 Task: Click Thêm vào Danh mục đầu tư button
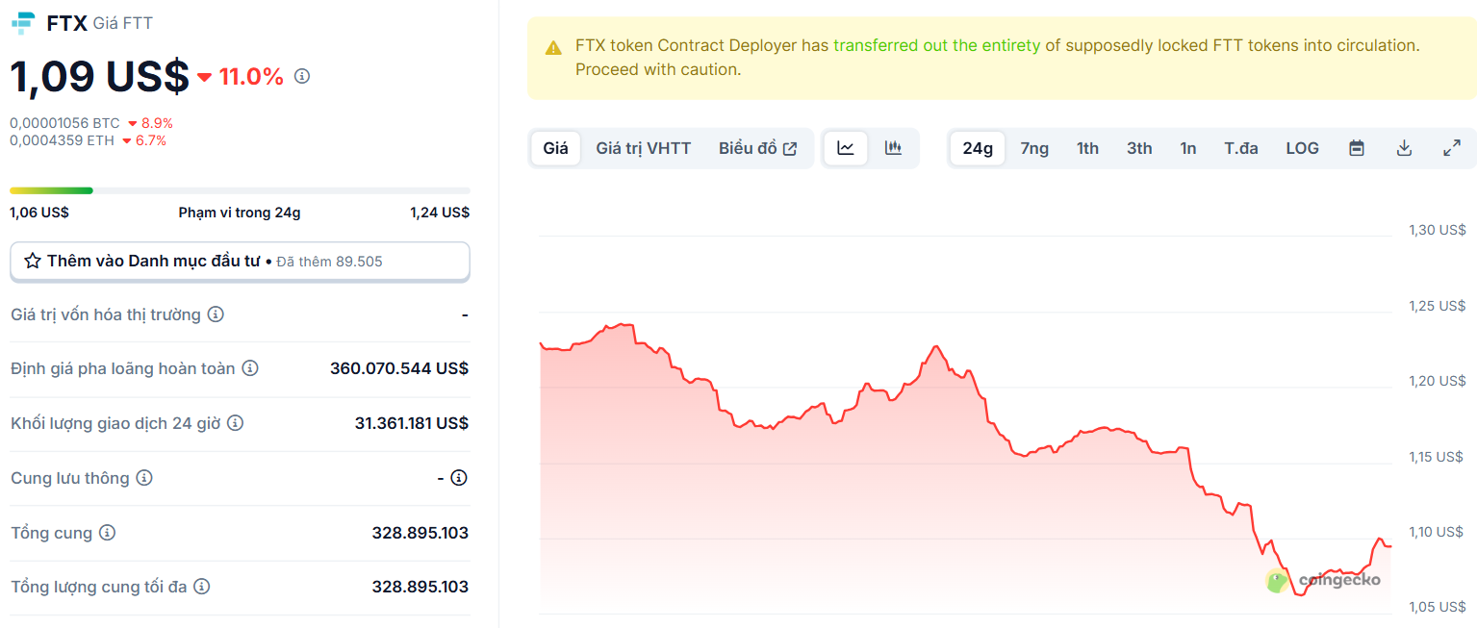tap(240, 262)
